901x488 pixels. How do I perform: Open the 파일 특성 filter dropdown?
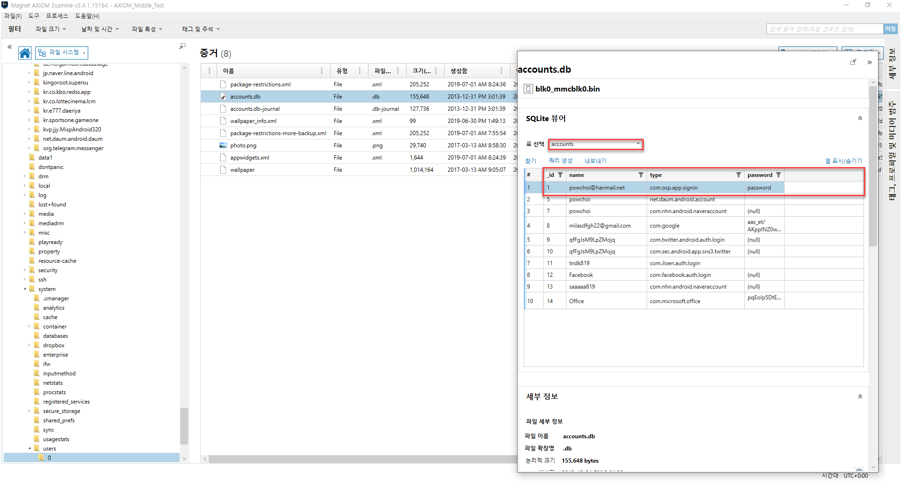(147, 29)
